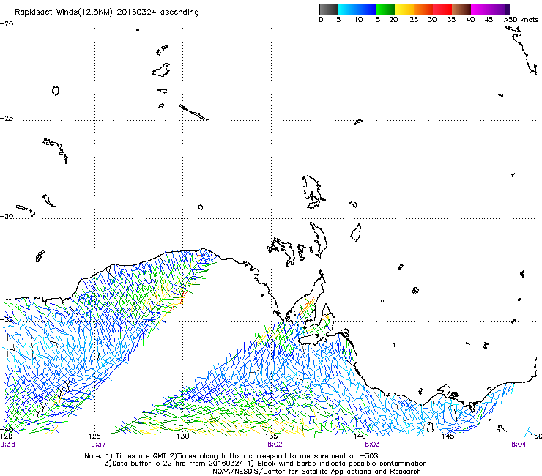Click the legend label '10'
Screen dimensions: 542x476
[358, 20]
